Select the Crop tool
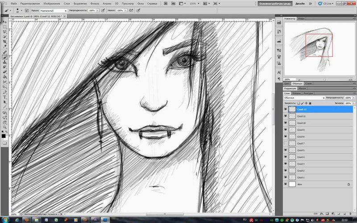357x223 pixels. [5, 42]
